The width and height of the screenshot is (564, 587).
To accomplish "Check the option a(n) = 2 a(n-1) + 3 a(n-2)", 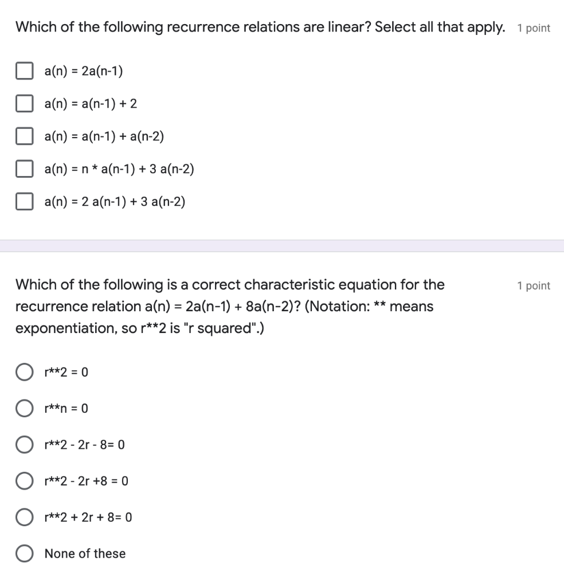I will pyautogui.click(x=24, y=201).
